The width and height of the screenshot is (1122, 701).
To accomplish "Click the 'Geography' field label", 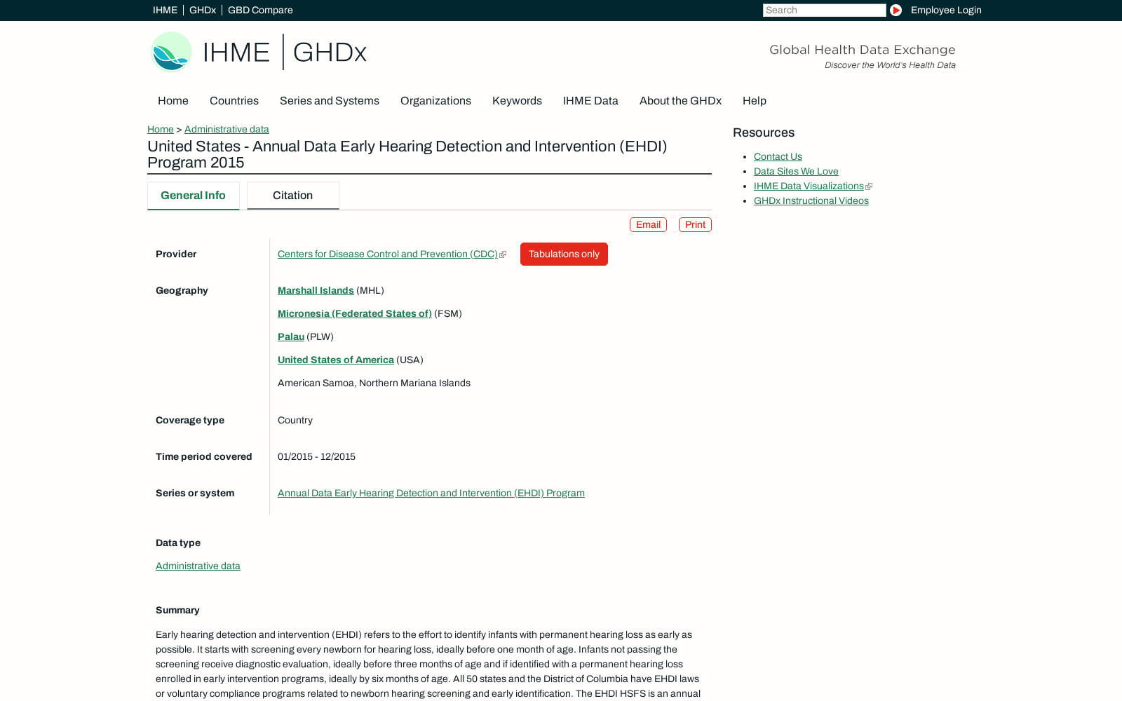I will [x=182, y=291].
